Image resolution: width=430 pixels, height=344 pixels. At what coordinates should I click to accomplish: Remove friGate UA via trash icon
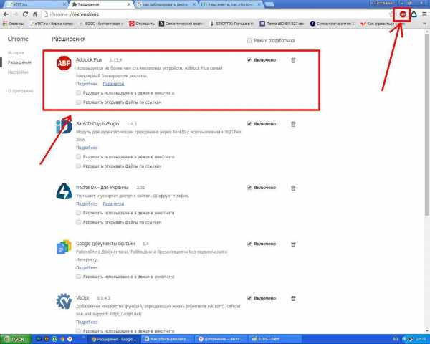click(x=293, y=188)
